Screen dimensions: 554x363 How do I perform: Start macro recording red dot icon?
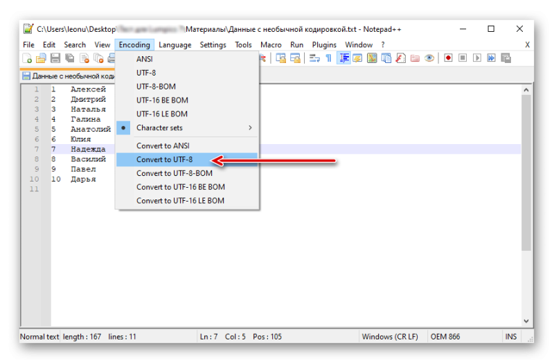[x=448, y=58]
